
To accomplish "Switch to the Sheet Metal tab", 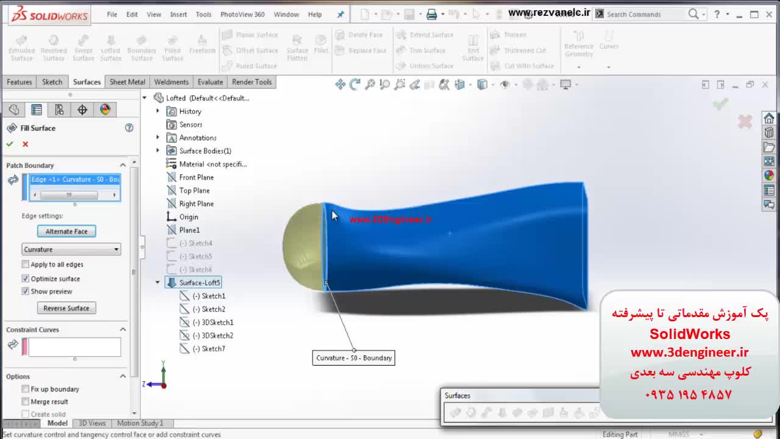I will (127, 82).
